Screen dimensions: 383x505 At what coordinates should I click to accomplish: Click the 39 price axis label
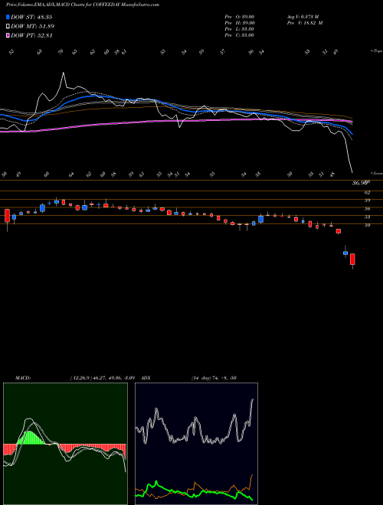(x=367, y=200)
